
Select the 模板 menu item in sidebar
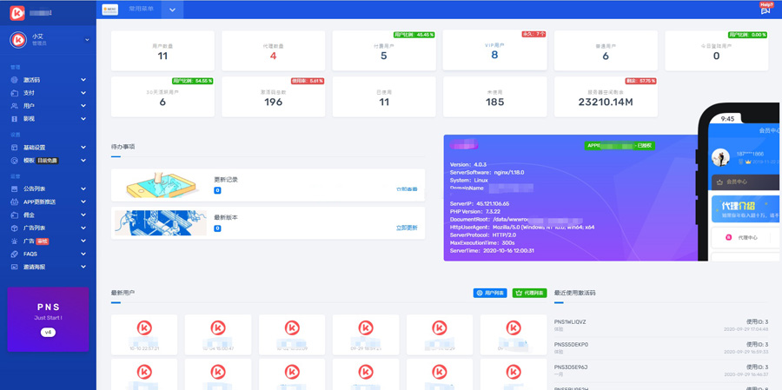[29, 161]
